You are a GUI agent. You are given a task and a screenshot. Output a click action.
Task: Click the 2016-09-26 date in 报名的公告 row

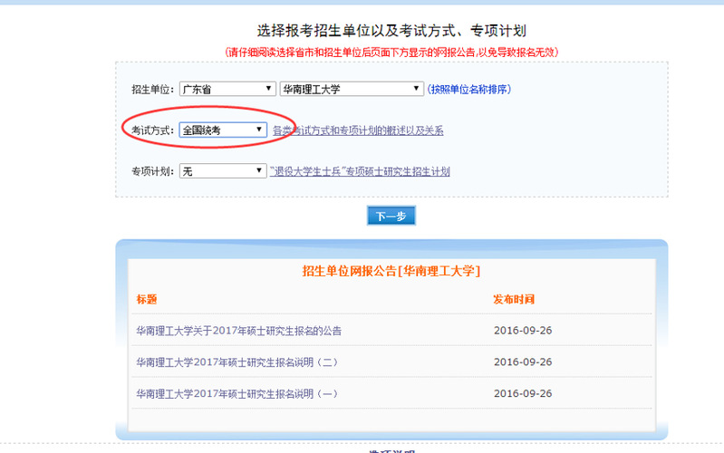[523, 331]
